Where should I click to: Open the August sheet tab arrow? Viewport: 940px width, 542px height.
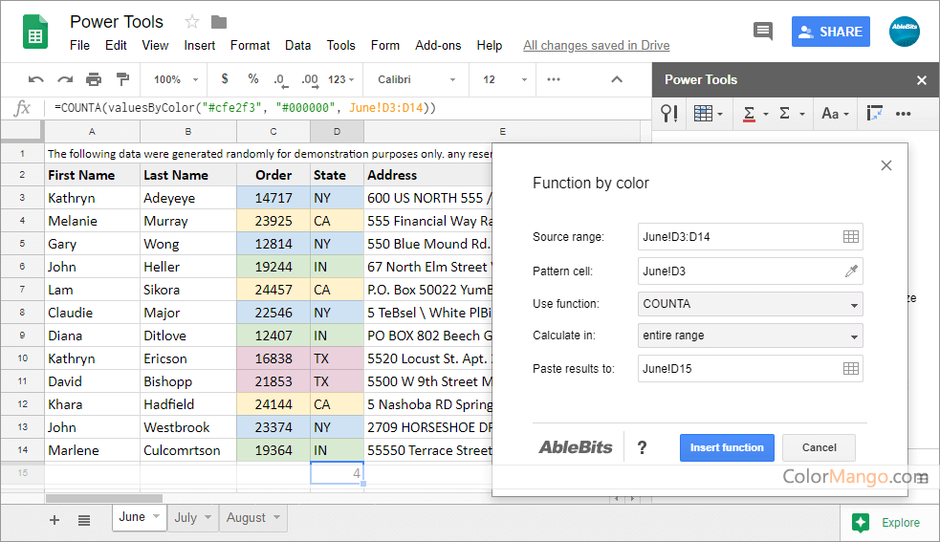pyautogui.click(x=277, y=517)
